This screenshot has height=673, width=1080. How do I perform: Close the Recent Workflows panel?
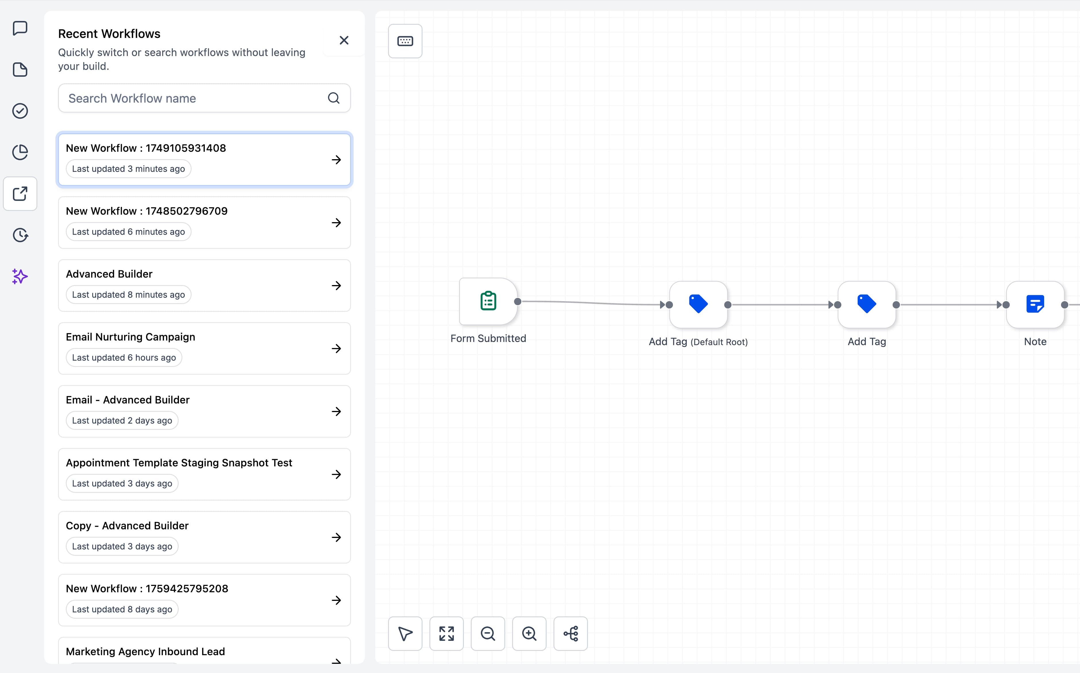coord(344,41)
